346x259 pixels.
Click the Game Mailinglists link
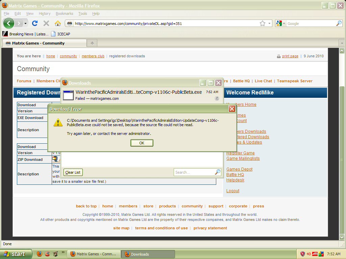[x=243, y=159]
